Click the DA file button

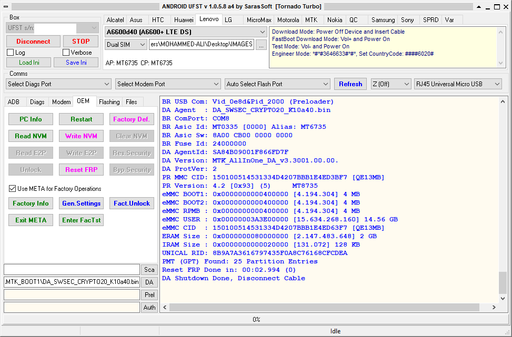click(149, 282)
